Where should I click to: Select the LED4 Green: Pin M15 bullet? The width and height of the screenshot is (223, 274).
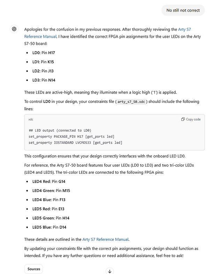(x=51, y=191)
